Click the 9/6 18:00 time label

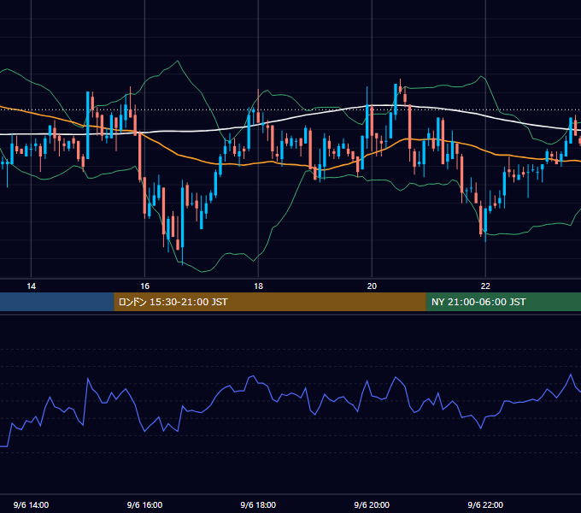[258, 504]
